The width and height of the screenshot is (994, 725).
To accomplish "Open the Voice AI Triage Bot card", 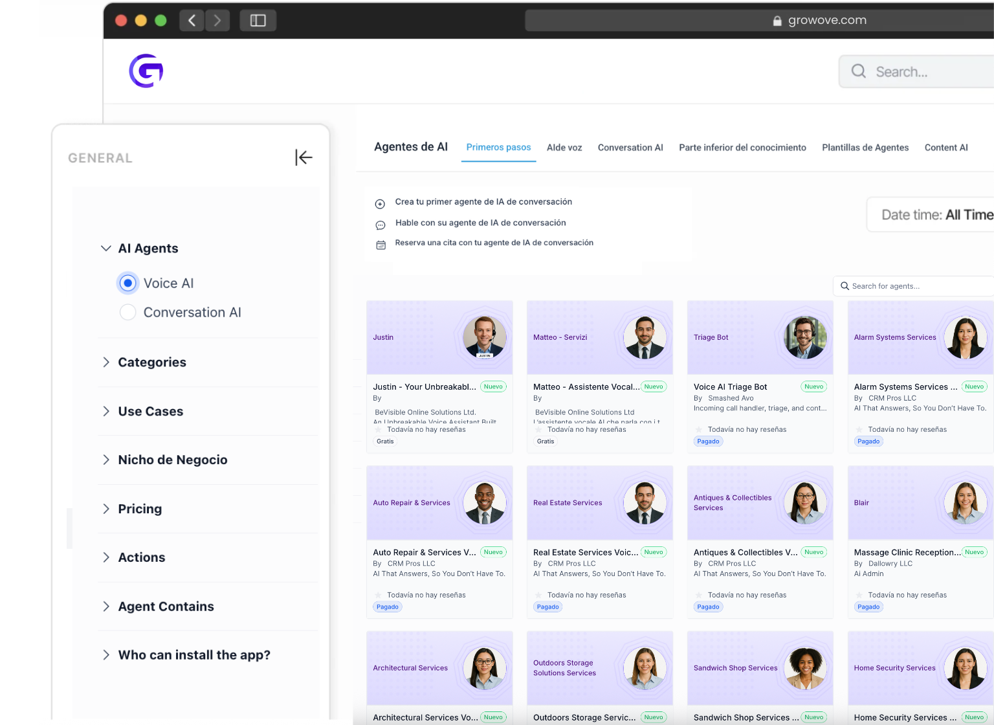I will pyautogui.click(x=760, y=376).
